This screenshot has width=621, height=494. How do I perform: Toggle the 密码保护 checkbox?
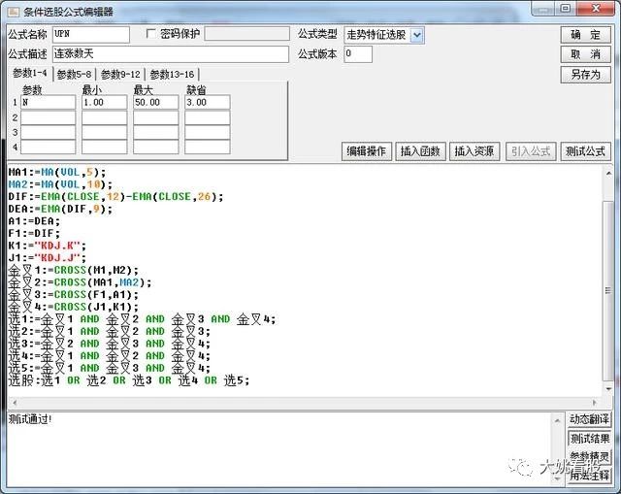(151, 34)
